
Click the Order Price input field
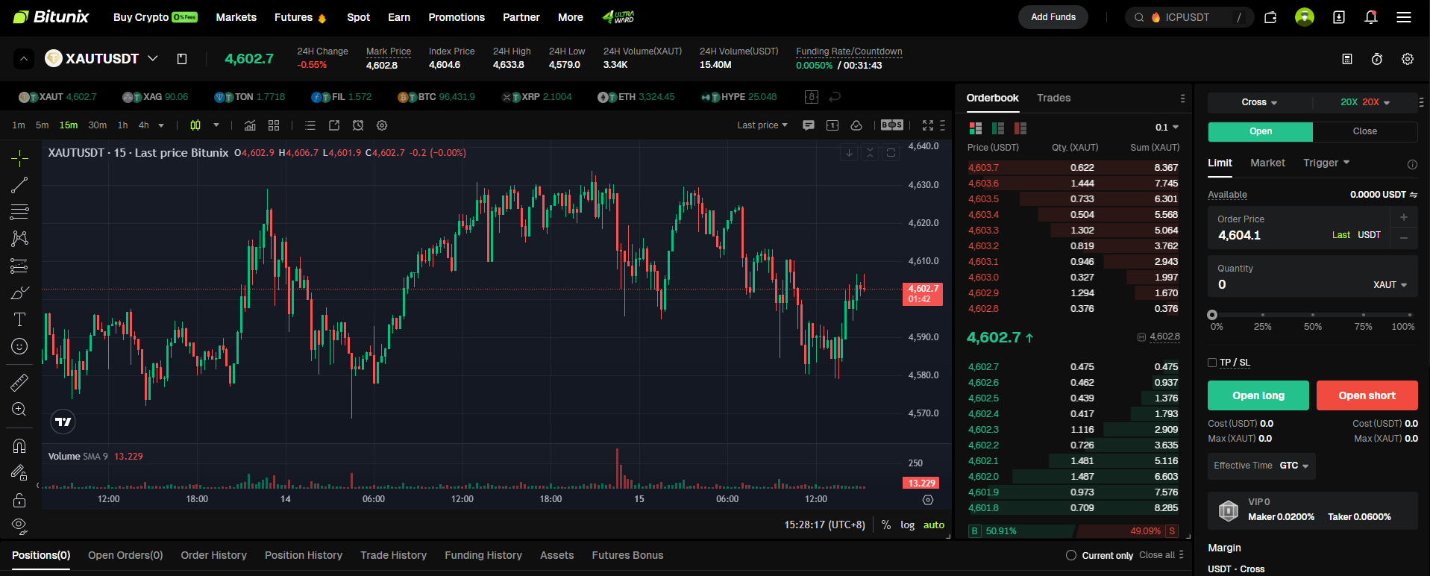pyautogui.click(x=1298, y=228)
